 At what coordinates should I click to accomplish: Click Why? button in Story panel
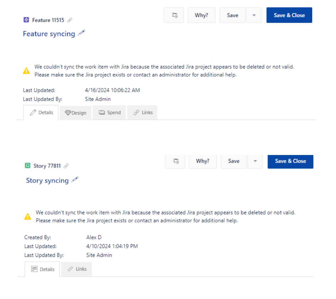coord(202,161)
